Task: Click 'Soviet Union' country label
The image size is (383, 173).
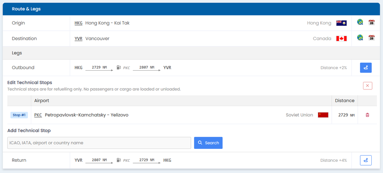Action: click(300, 115)
